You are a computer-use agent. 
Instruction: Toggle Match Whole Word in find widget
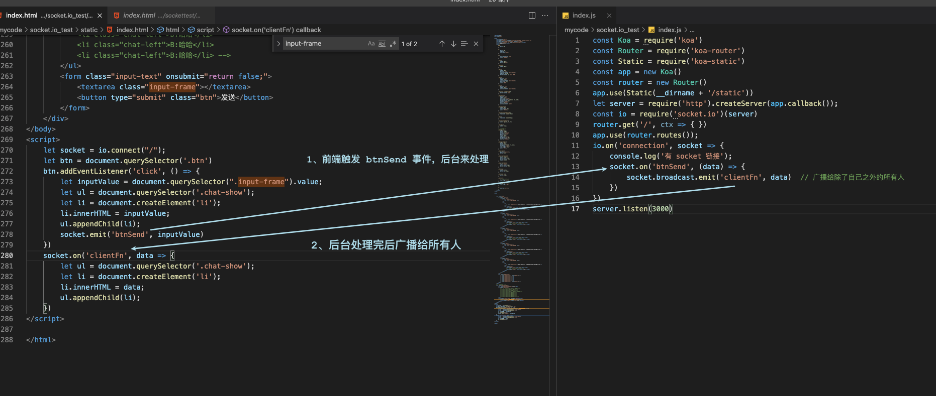pyautogui.click(x=382, y=44)
